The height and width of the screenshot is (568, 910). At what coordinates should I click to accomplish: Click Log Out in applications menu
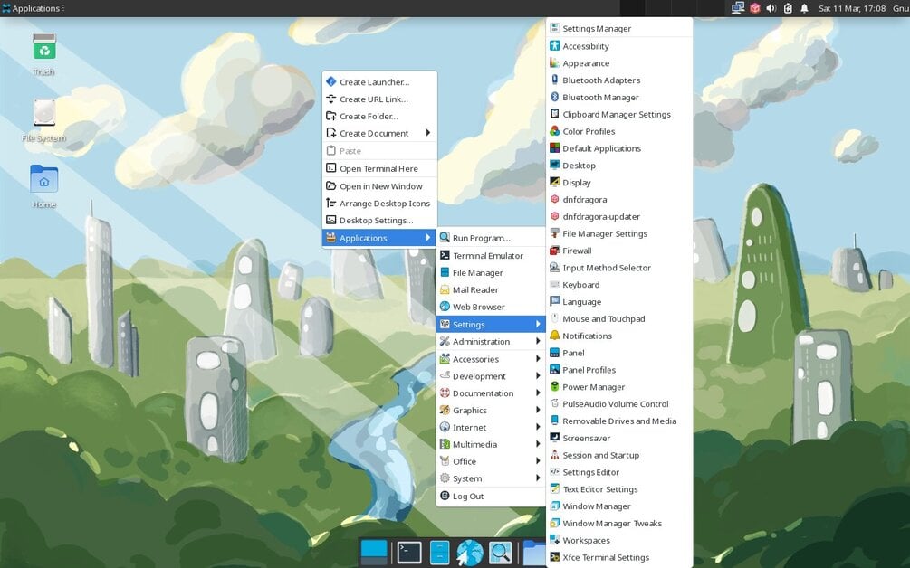491,497
